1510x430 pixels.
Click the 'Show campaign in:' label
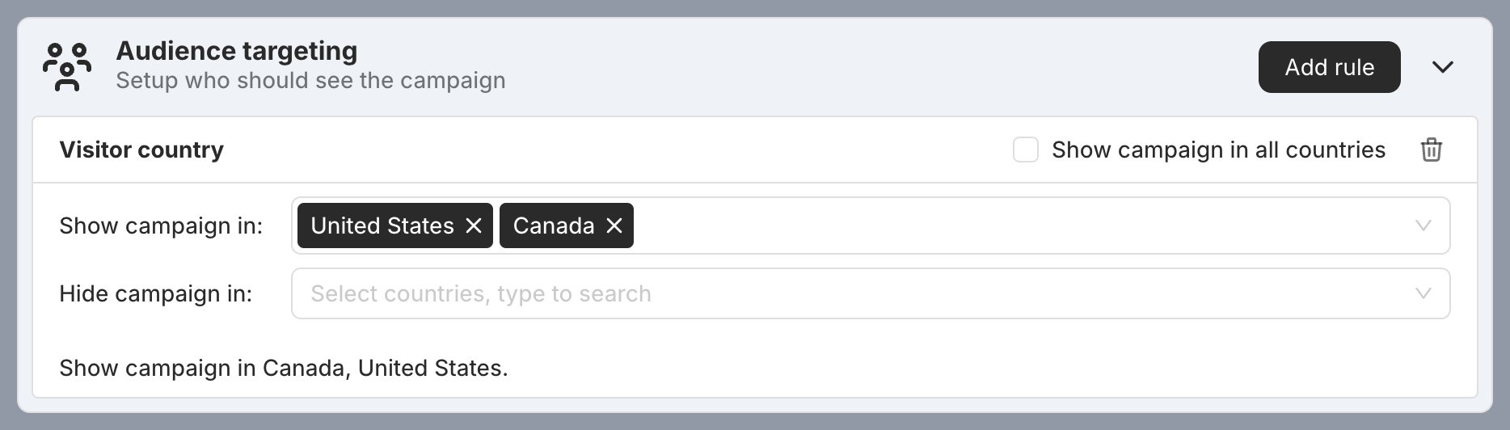tap(161, 226)
